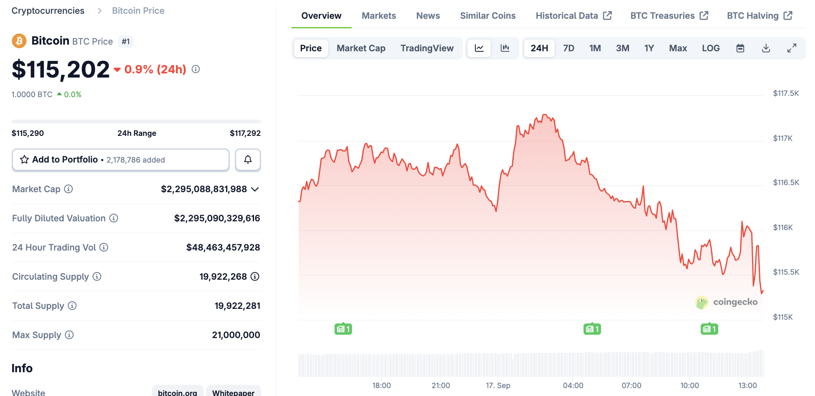The image size is (815, 396).
Task: Select the Price chart mode
Action: pyautogui.click(x=311, y=48)
